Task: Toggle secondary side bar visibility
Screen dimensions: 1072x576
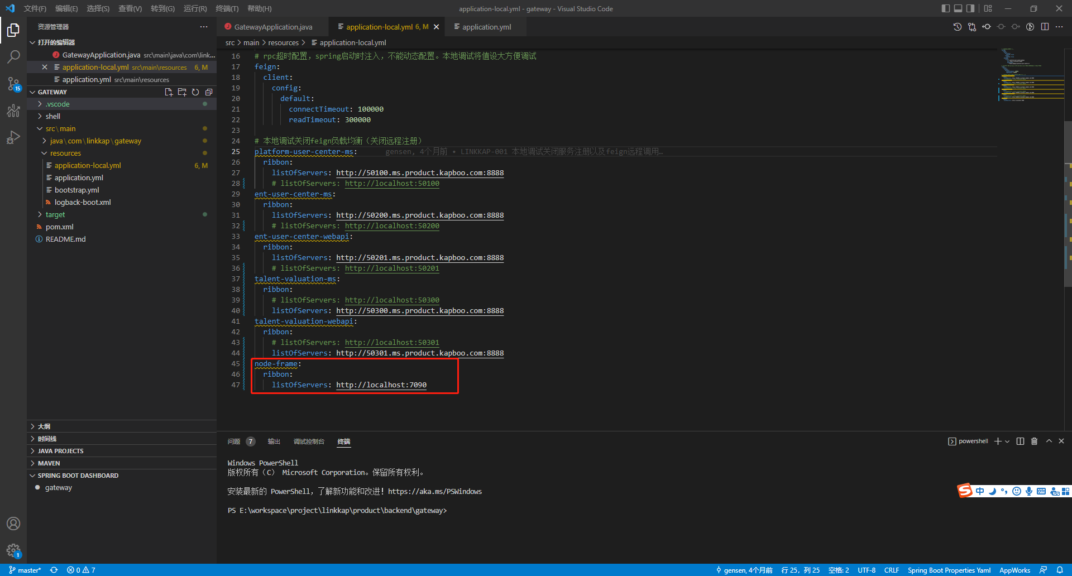Action: pos(971,8)
